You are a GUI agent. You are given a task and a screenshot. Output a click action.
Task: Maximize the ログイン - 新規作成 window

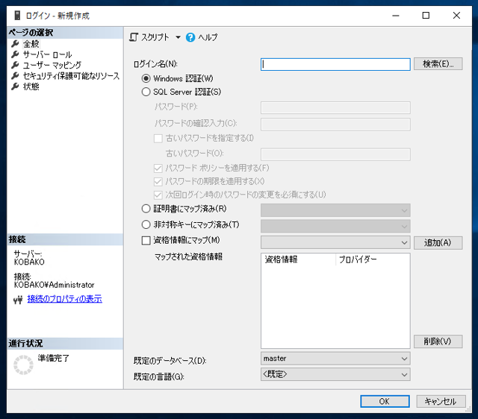(426, 15)
